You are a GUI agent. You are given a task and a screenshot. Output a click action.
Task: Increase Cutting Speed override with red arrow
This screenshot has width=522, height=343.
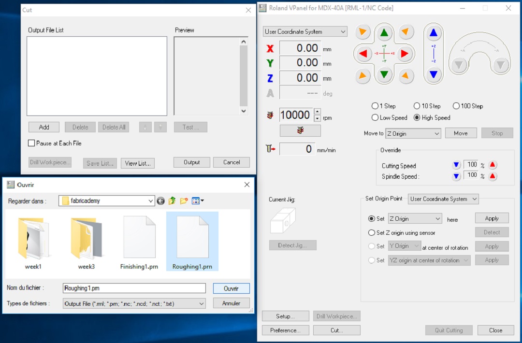[493, 165]
